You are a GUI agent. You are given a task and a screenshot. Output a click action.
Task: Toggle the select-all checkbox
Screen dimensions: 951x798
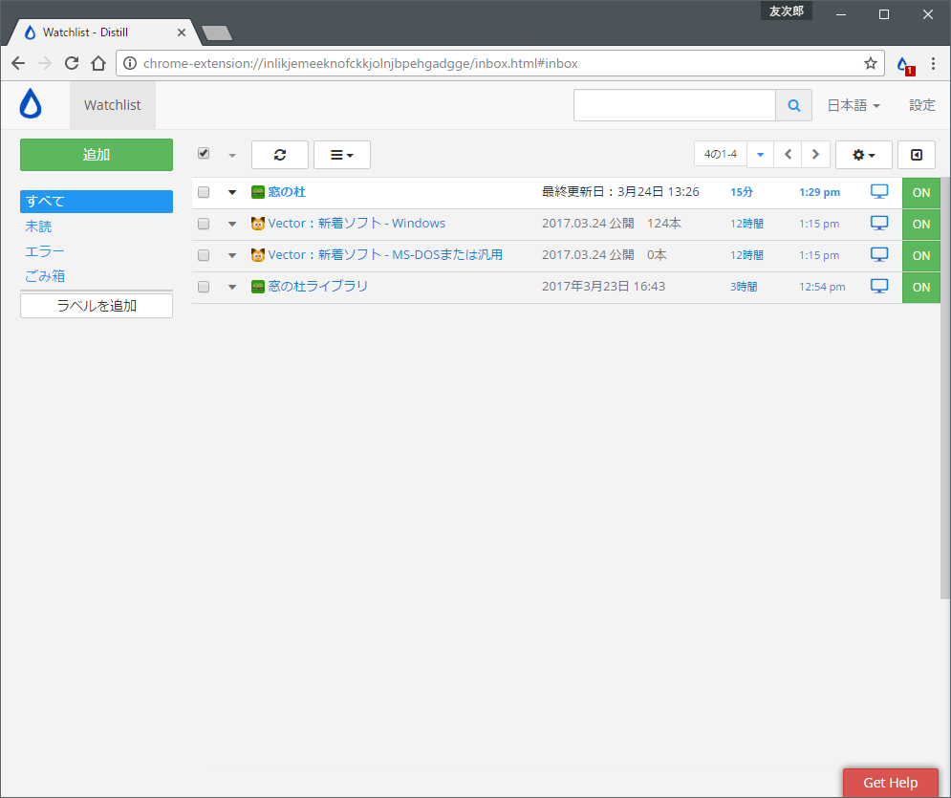(204, 154)
